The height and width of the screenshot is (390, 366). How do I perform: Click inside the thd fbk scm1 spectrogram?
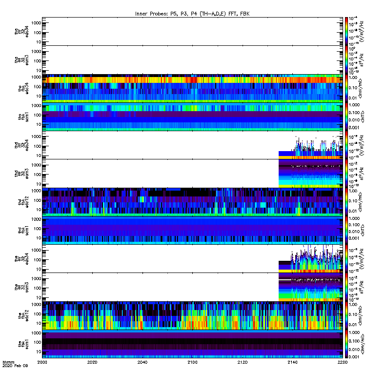click(192, 230)
